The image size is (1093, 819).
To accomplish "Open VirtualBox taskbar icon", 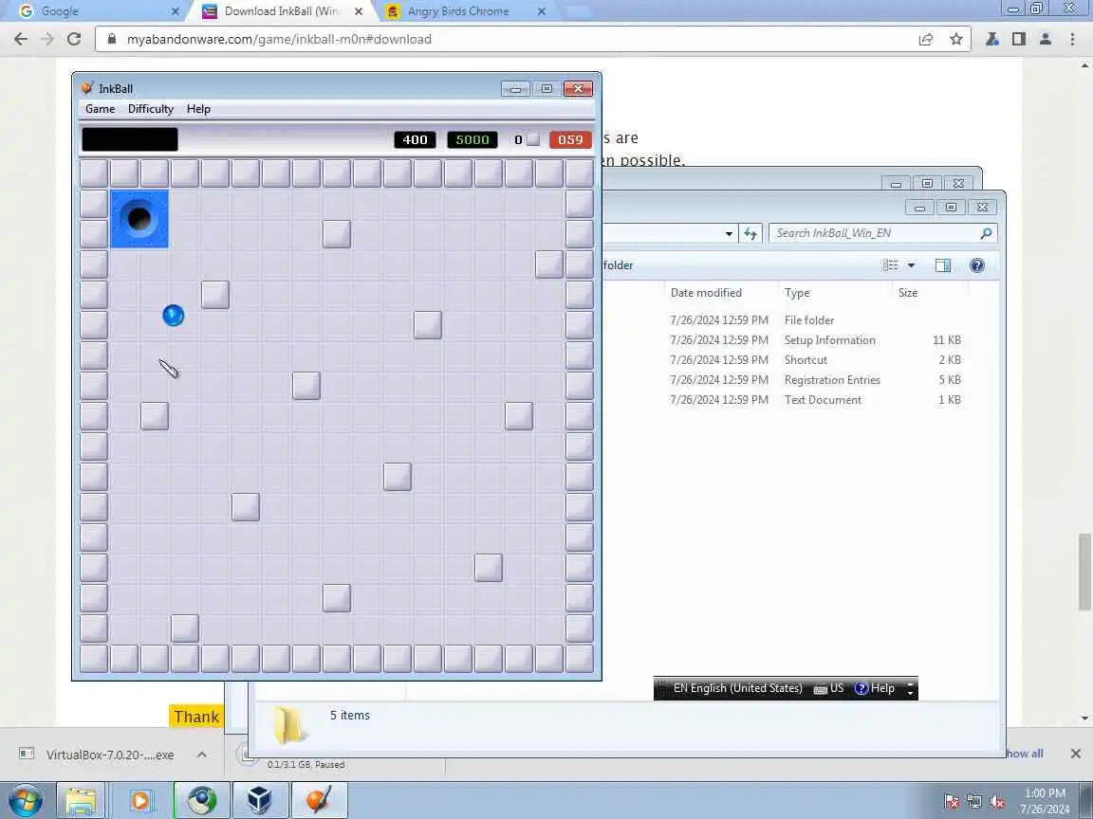I will click(260, 800).
